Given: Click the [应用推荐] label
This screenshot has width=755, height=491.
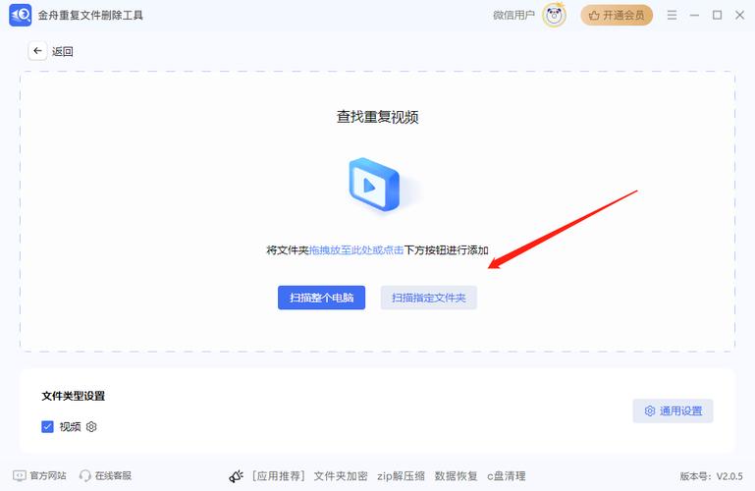Looking at the screenshot, I should tap(279, 476).
